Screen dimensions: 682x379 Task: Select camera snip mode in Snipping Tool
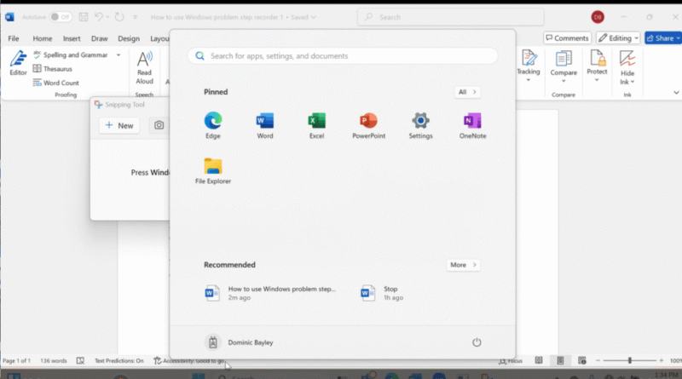click(159, 125)
